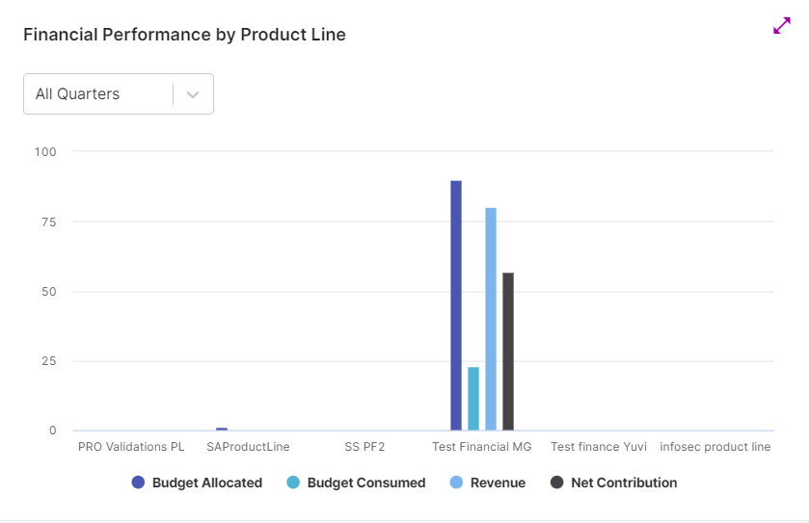Open the All Quarters dropdown

(x=98, y=94)
